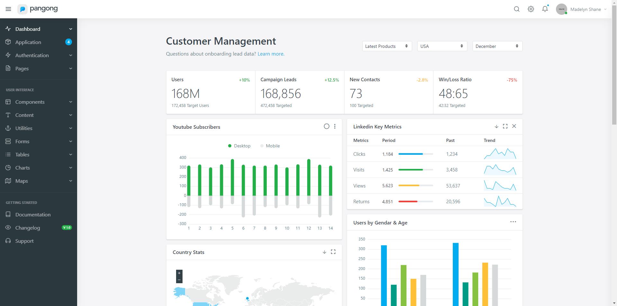The image size is (617, 306).
Task: Open the Maps menu item
Action: coord(39,181)
